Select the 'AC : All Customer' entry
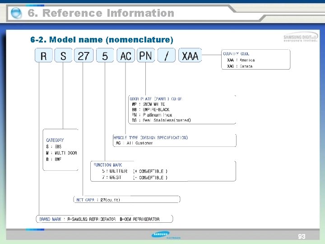 pyautogui.click(x=135, y=143)
